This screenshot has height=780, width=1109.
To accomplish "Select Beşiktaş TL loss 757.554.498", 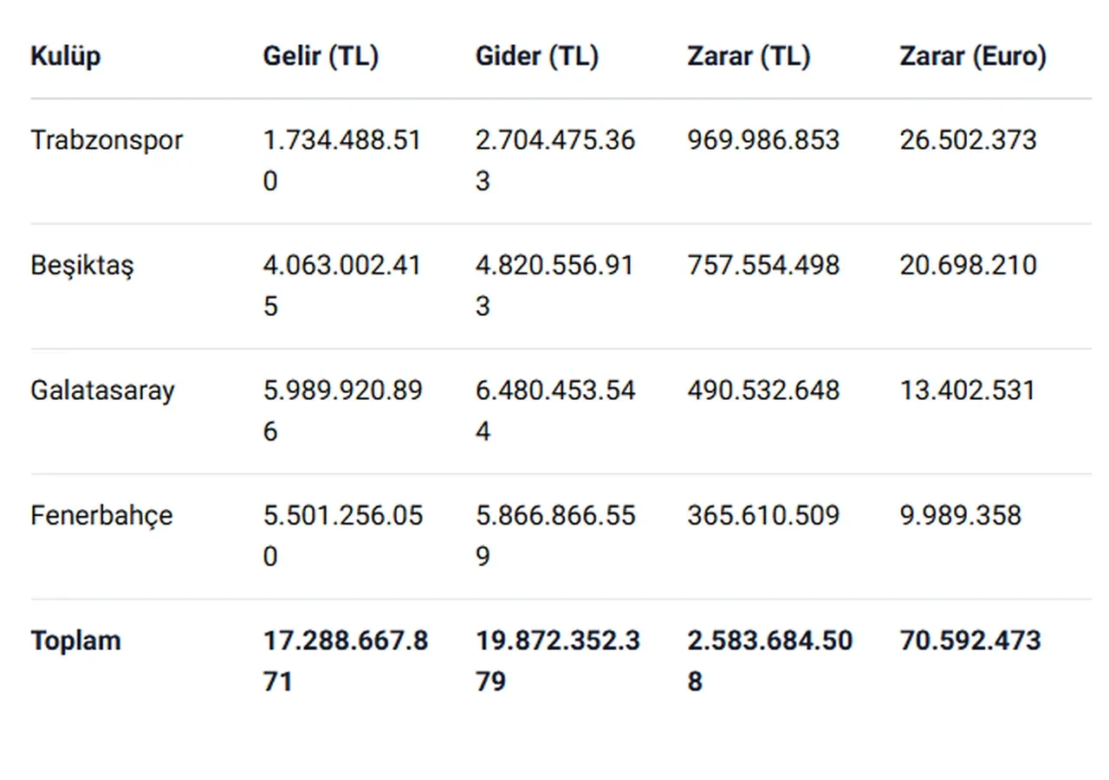I will click(x=763, y=265).
